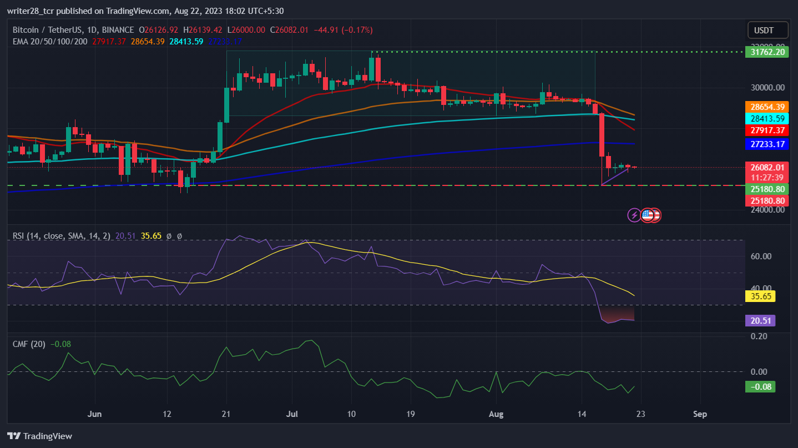This screenshot has height=448, width=798.
Task: Click the Jun date label on time axis
Action: [x=95, y=414]
